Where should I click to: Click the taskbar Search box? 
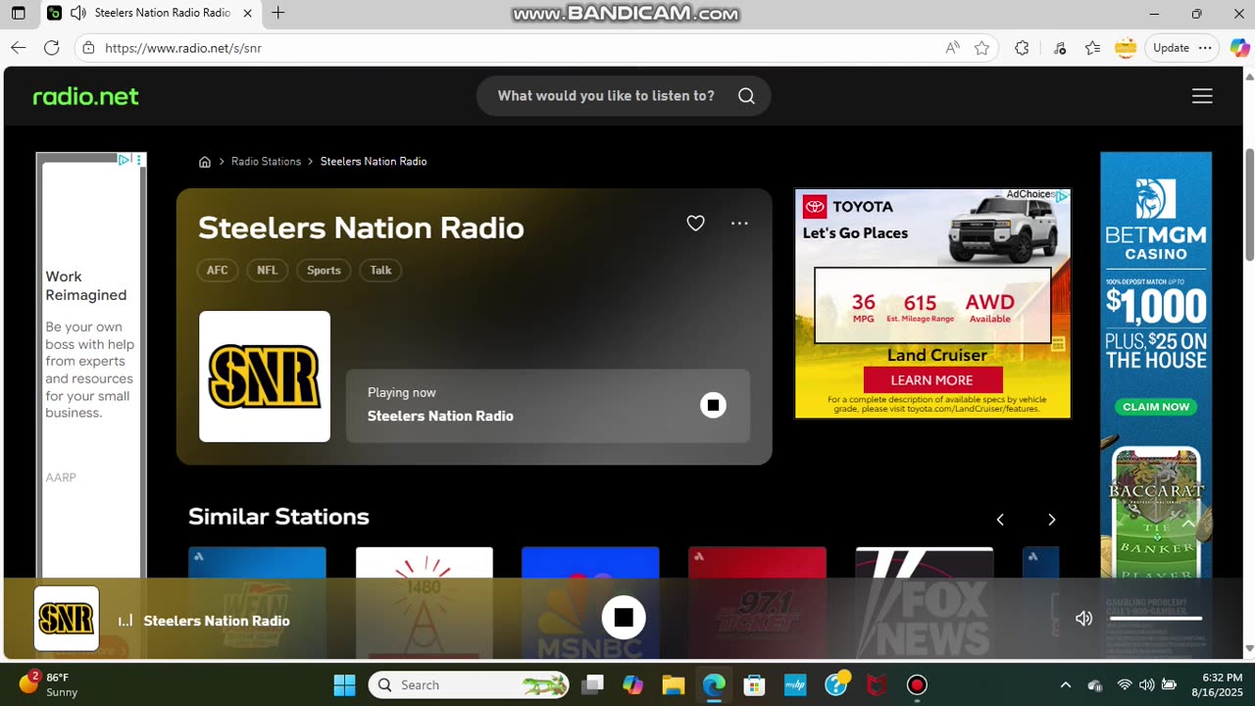point(469,684)
